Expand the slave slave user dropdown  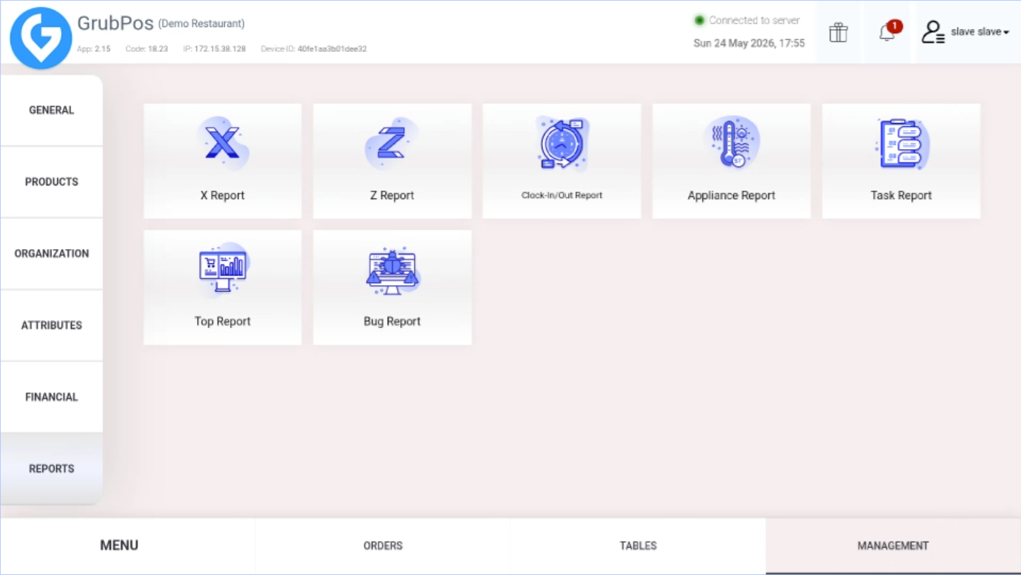tap(980, 32)
